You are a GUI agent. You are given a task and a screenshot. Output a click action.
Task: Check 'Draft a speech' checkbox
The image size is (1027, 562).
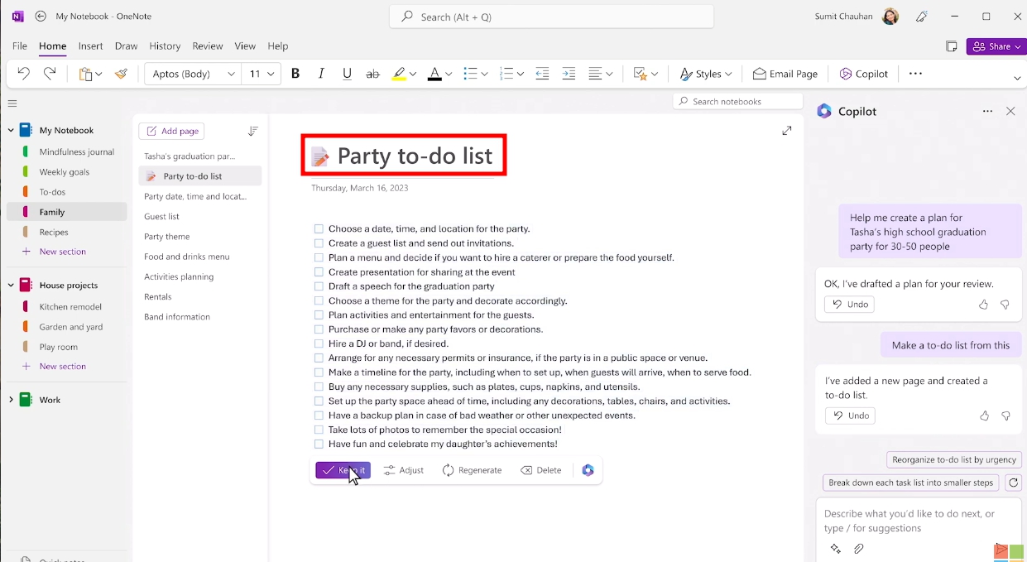tap(319, 286)
